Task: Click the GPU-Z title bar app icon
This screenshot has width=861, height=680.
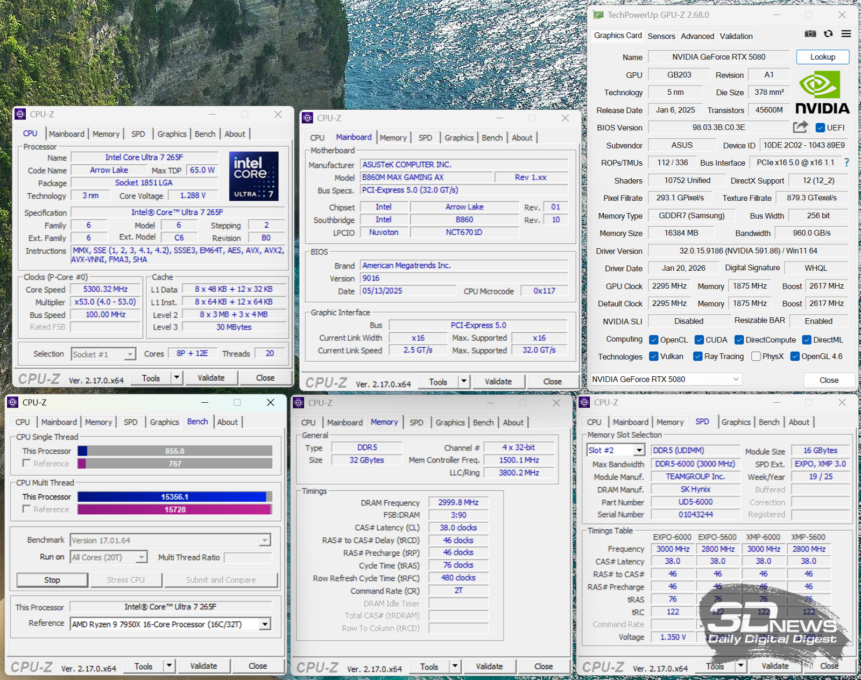Action: pos(598,15)
